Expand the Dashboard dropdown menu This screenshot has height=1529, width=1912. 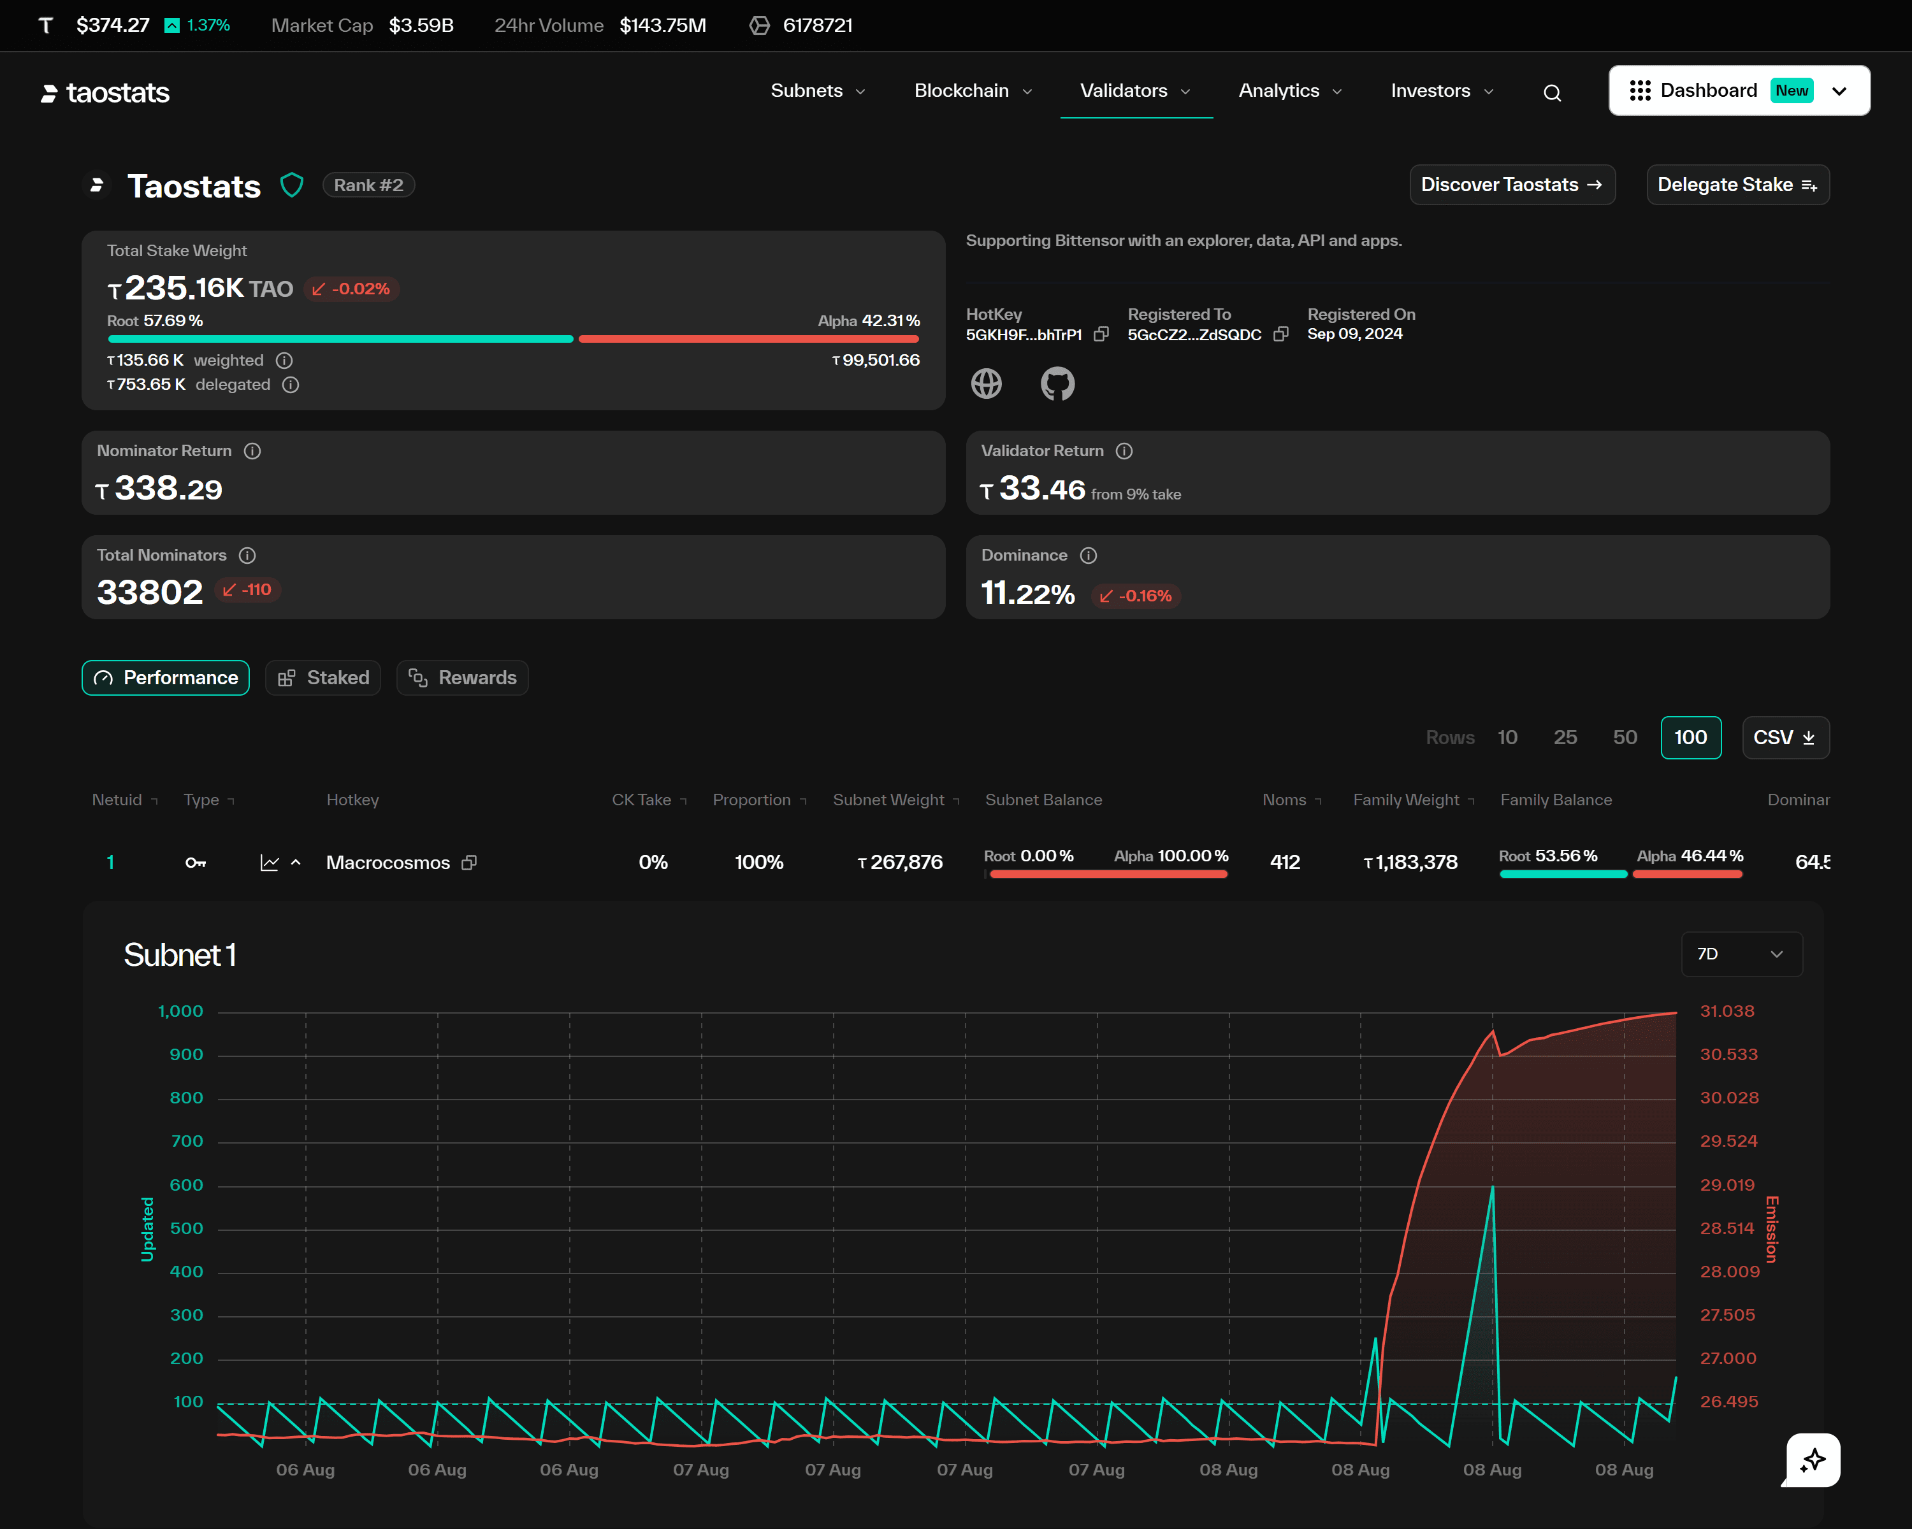pyautogui.click(x=1839, y=90)
